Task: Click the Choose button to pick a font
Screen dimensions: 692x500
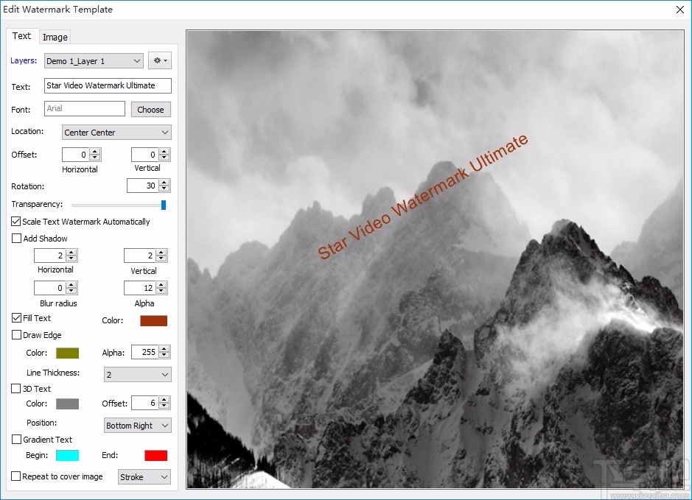Action: 150,108
